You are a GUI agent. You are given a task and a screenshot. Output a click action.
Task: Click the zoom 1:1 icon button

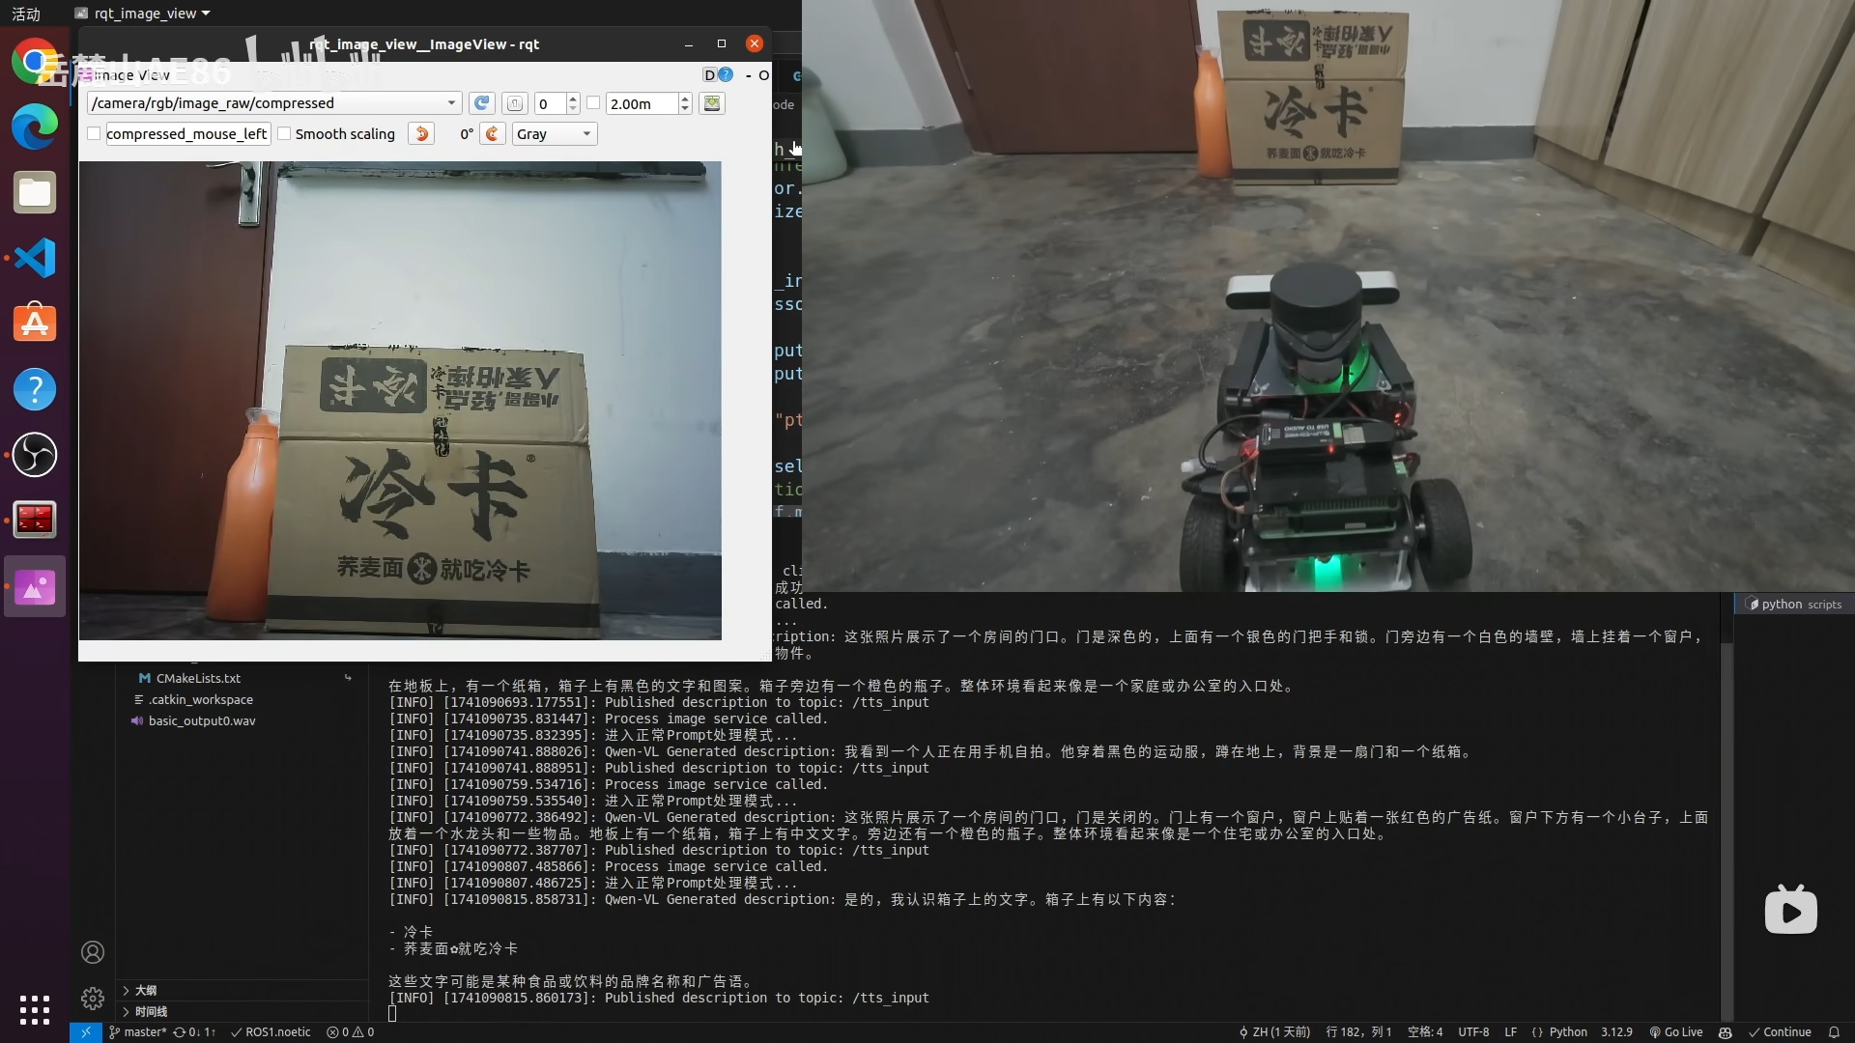click(x=515, y=103)
